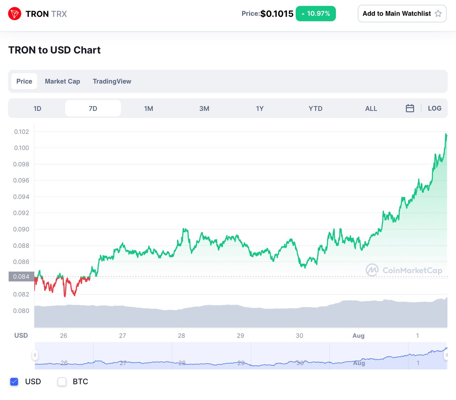Enable the BTC checkbox

(x=62, y=382)
